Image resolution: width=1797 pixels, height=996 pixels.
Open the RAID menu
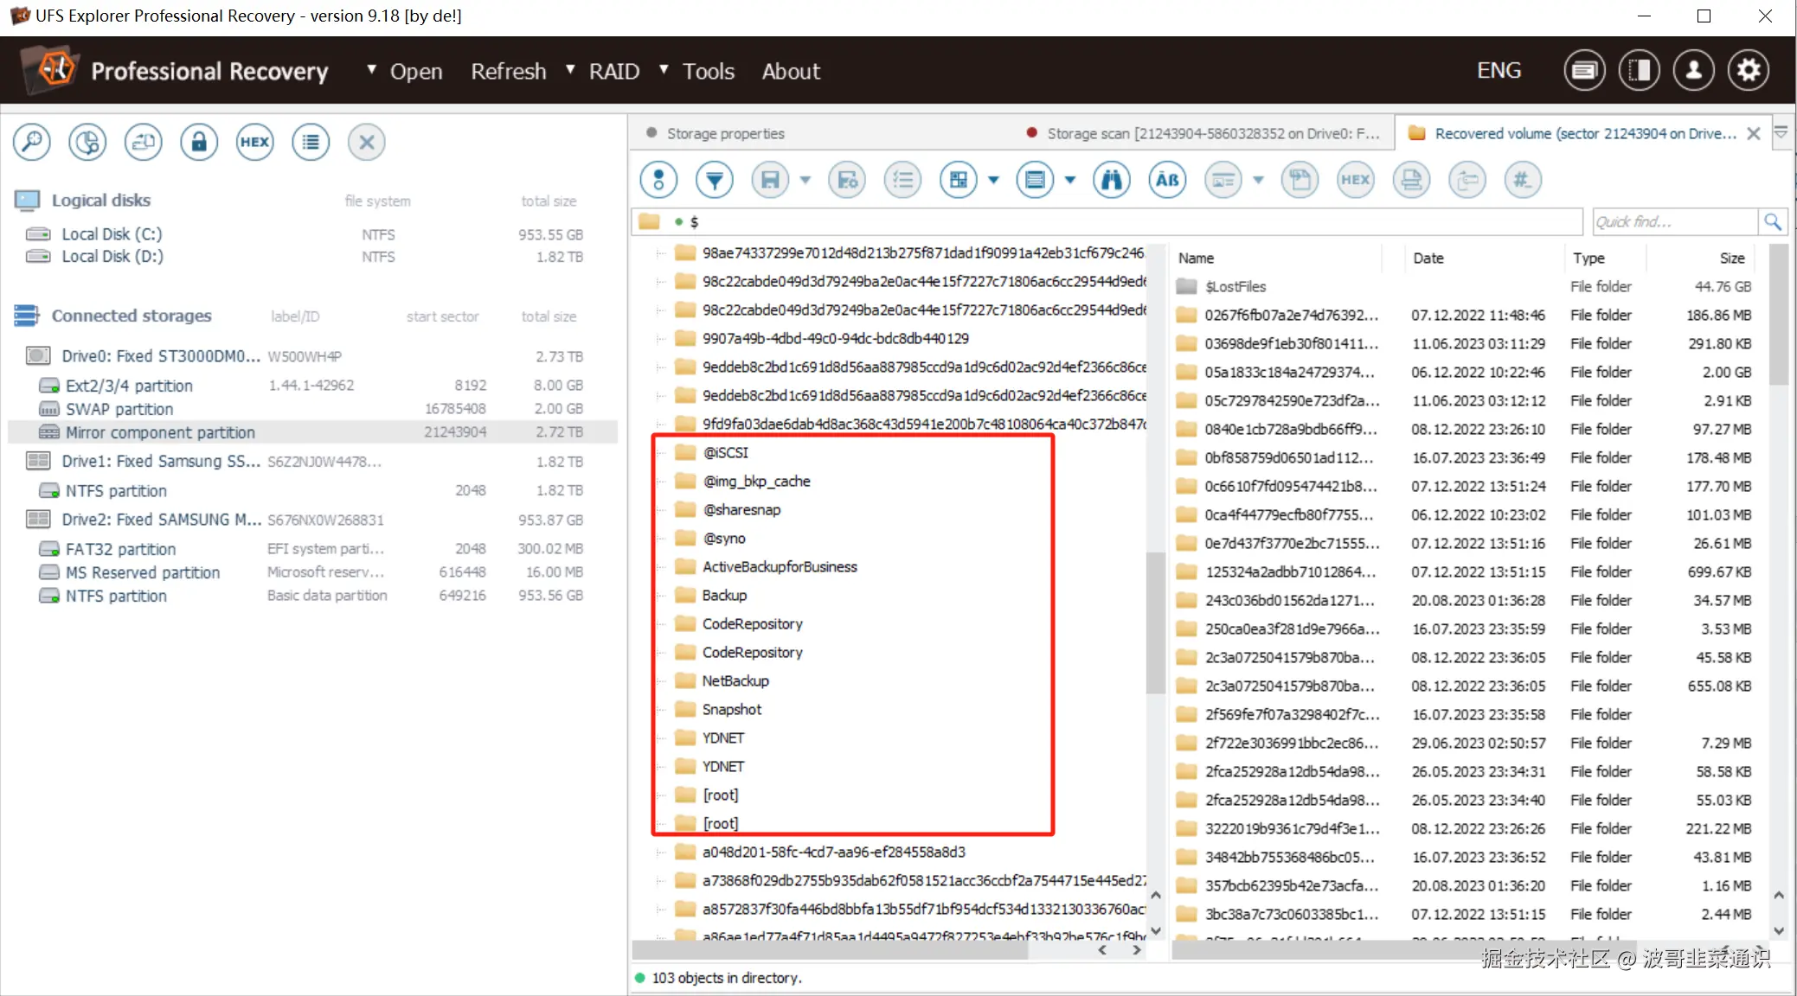tap(613, 71)
